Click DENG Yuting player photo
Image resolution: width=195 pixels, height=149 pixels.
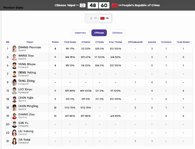tap(14, 74)
